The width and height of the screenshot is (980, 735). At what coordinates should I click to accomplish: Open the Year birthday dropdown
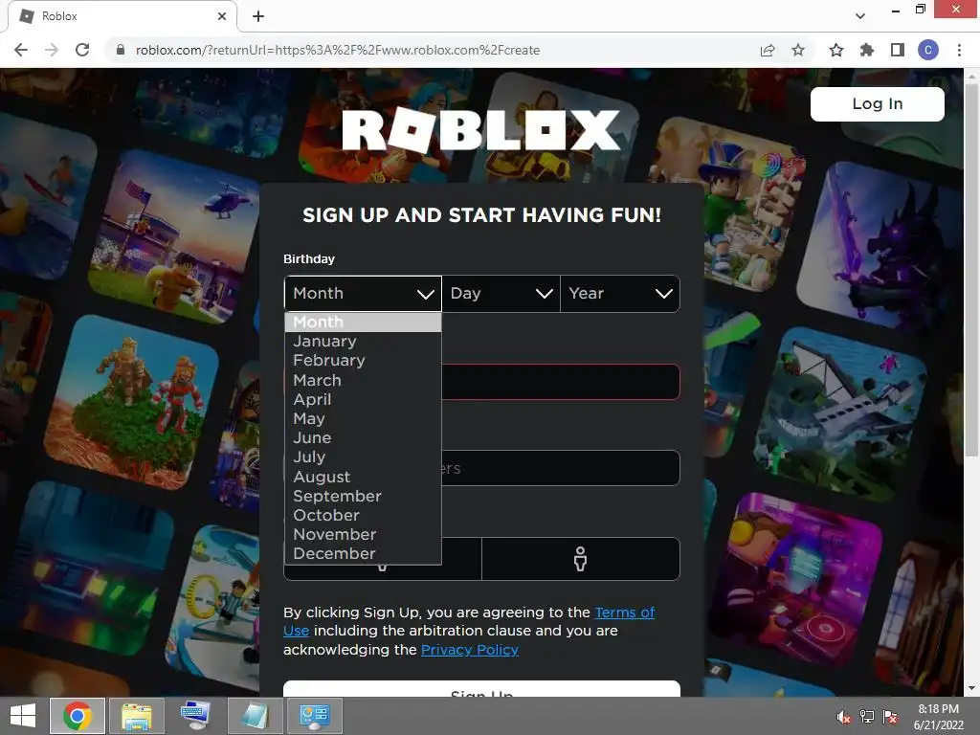[x=620, y=293]
